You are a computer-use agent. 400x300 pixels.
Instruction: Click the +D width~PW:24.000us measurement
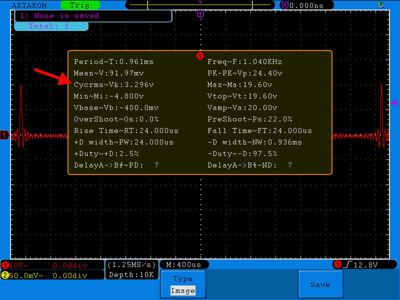point(123,142)
